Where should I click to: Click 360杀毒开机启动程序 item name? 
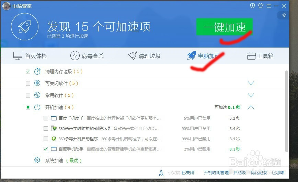(x=78, y=139)
